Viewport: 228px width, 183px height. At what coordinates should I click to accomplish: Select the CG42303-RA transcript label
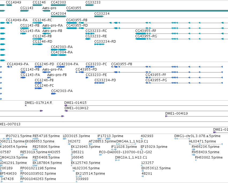(x=62, y=47)
